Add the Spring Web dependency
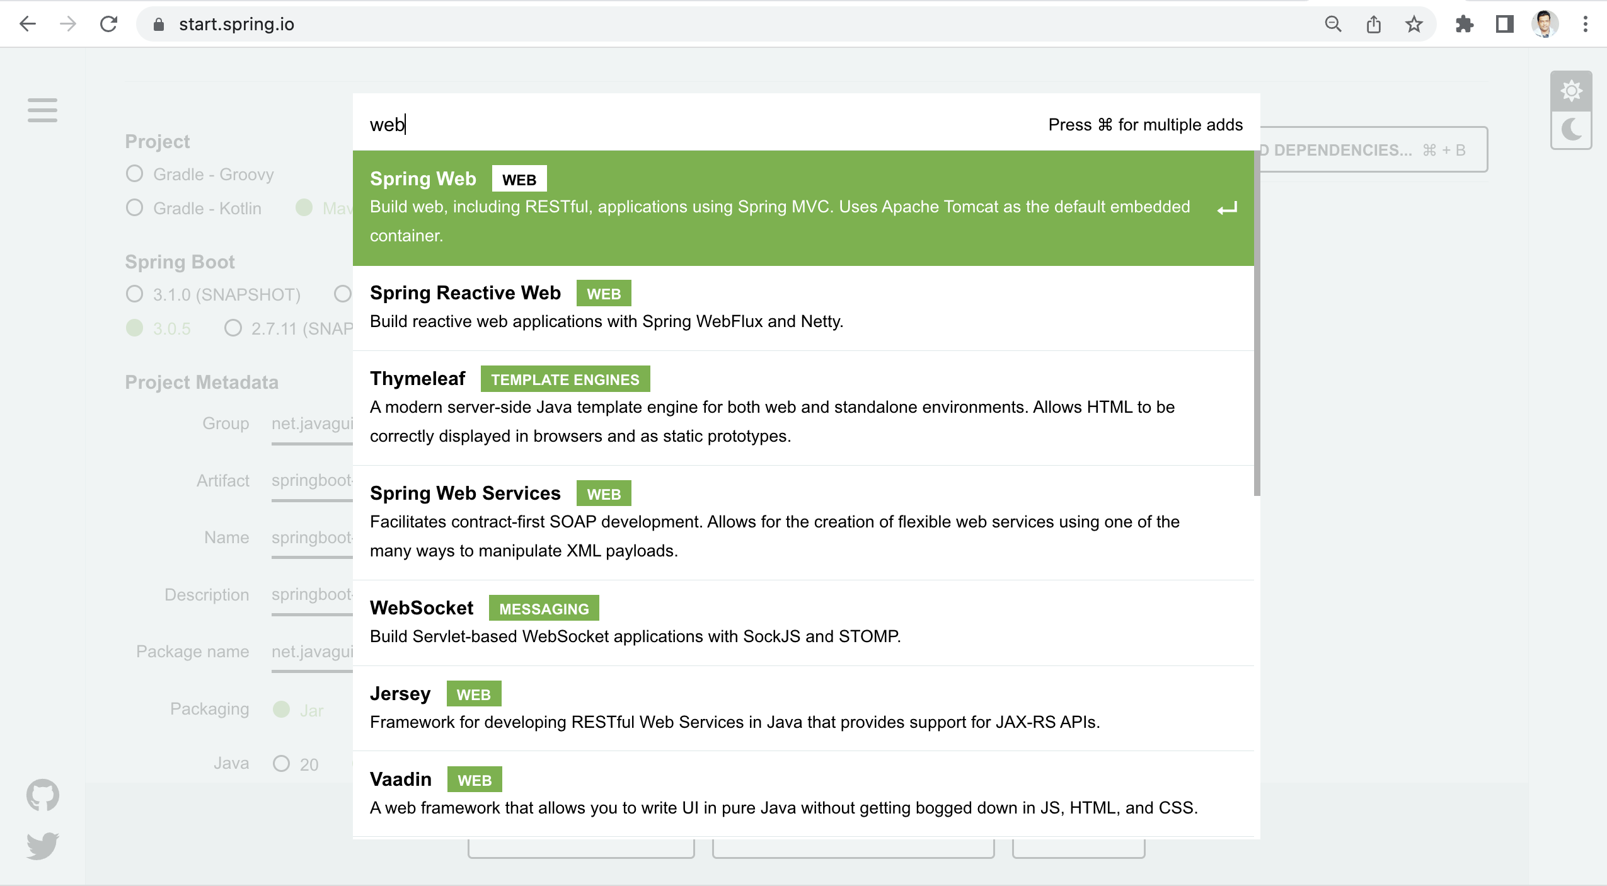This screenshot has width=1607, height=886. point(804,208)
